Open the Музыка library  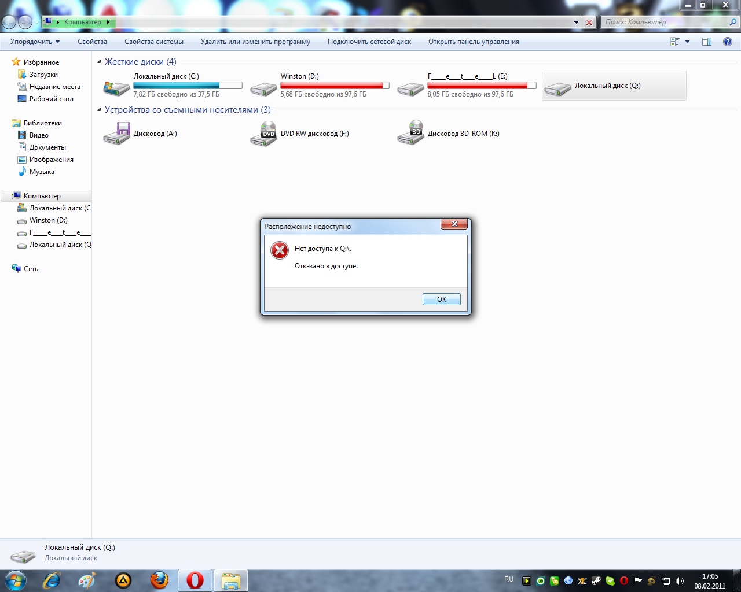[42, 172]
